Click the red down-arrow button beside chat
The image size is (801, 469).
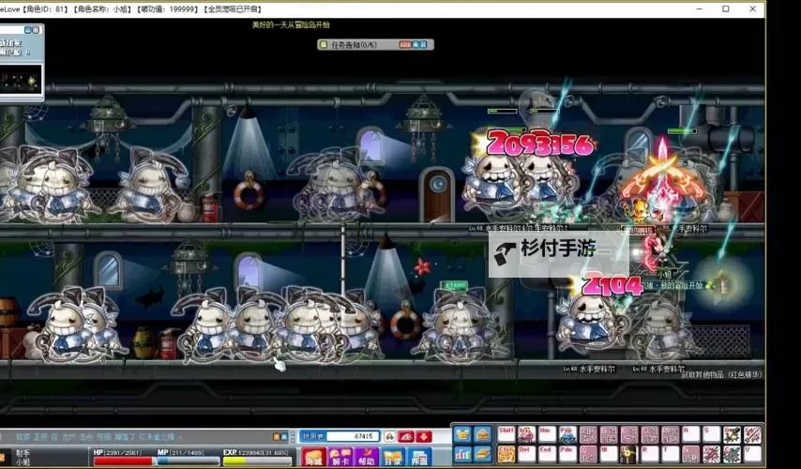424,436
